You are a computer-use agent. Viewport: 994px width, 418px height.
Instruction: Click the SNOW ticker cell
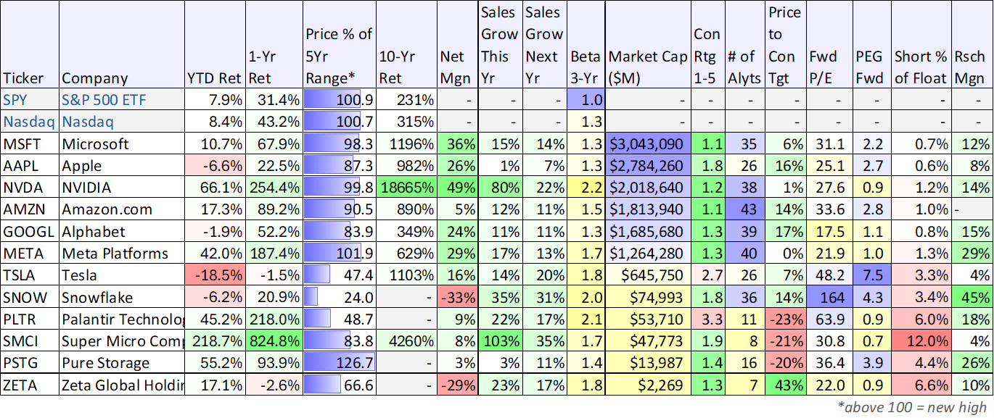pos(30,297)
